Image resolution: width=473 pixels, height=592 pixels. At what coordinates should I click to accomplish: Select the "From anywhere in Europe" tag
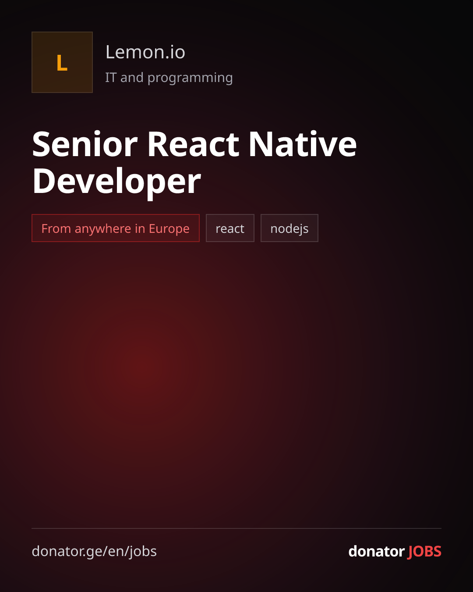pos(116,228)
